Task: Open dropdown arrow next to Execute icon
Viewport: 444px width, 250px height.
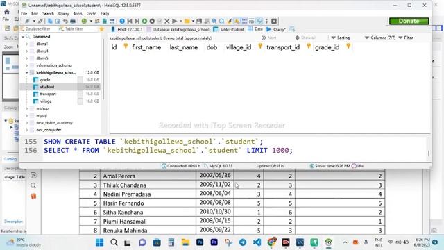Action: coord(181,21)
